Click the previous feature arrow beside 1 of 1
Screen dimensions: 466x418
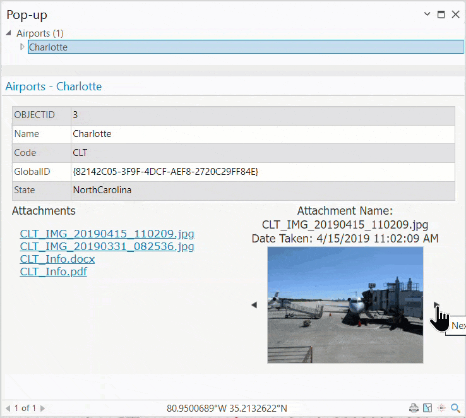click(8, 408)
